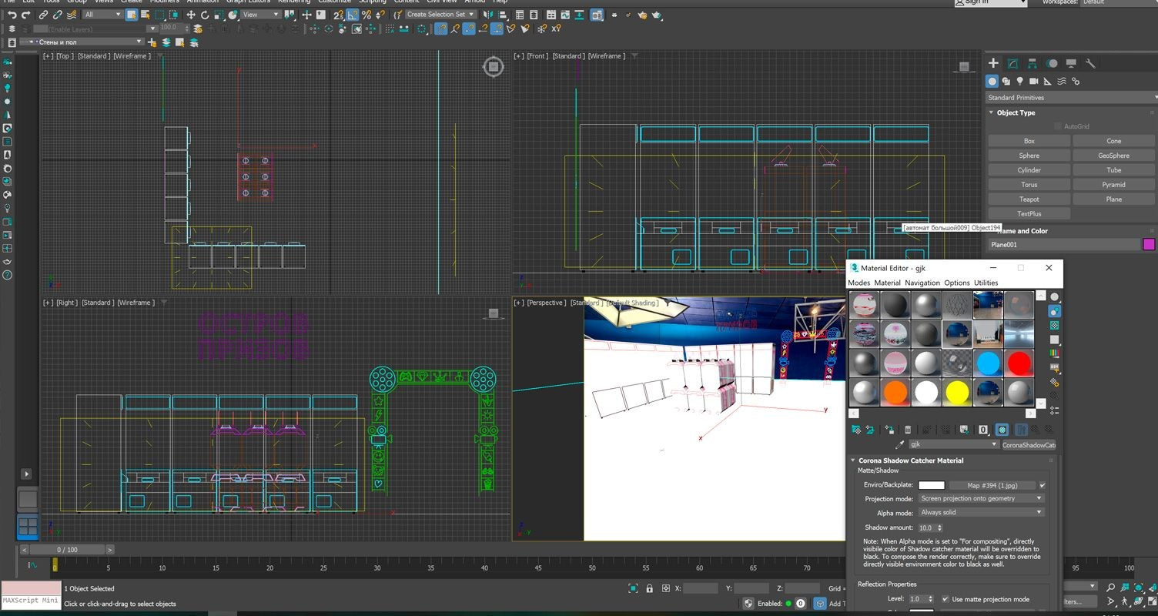Open the Display tab in the command panel
Screen dimensions: 1158x616
(1071, 63)
